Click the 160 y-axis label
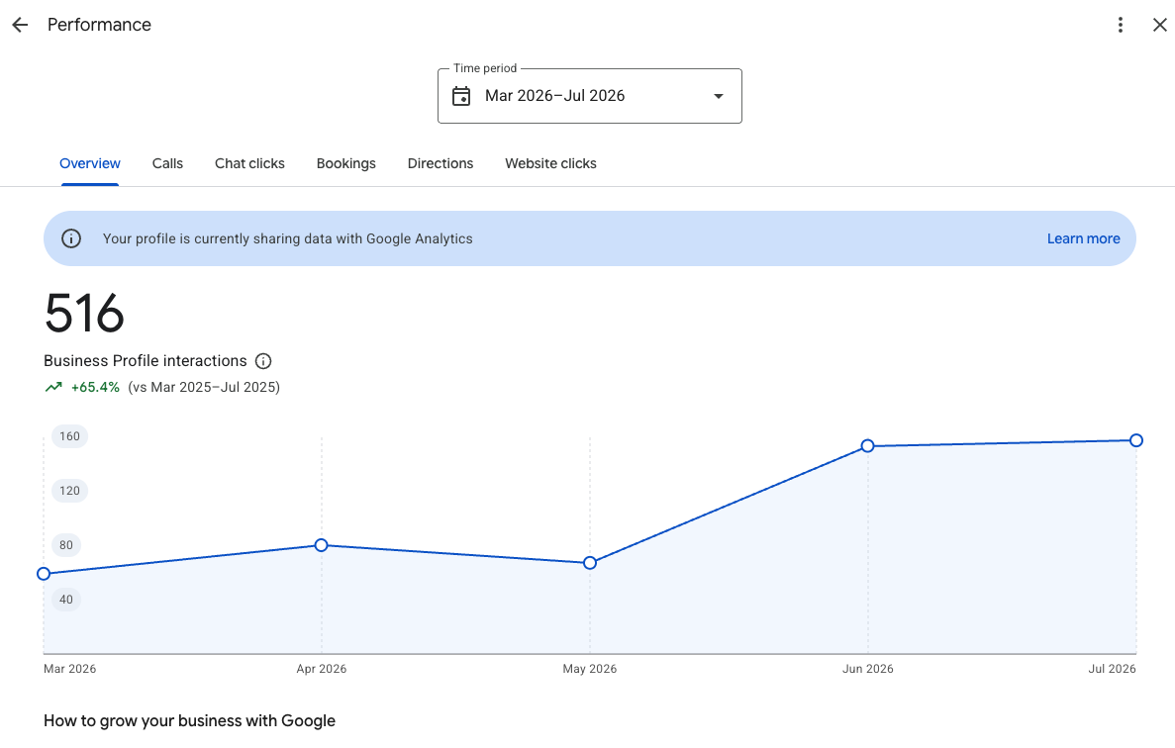Viewport: 1175px width, 748px height. (x=69, y=436)
